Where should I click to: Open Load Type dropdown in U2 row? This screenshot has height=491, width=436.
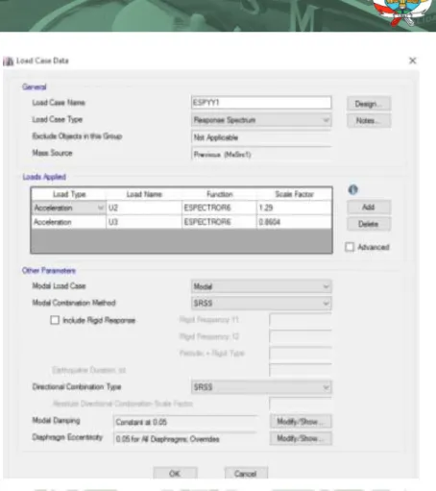tap(101, 208)
